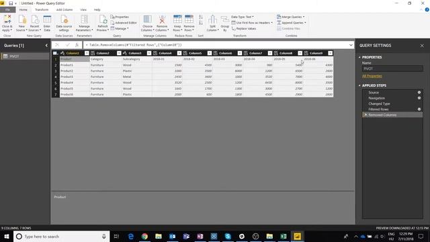Screen dimensions: 430x242
Task: Open the Help tab
Action: click(97, 9)
